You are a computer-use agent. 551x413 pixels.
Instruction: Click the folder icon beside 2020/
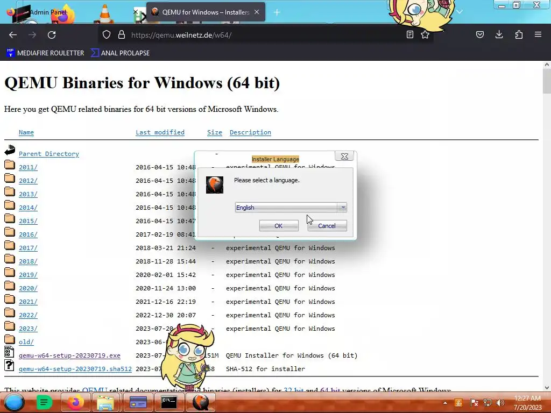click(x=10, y=286)
